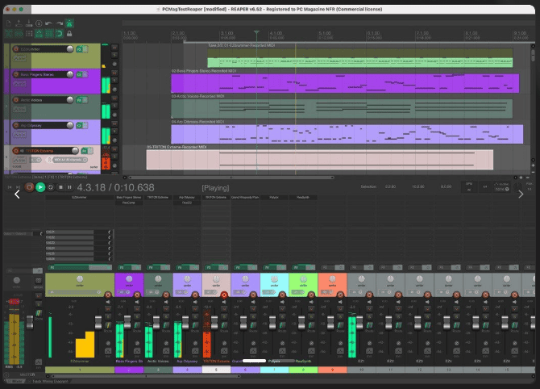Click the master track pan knob
This screenshot has height=389, width=540.
click(17, 280)
